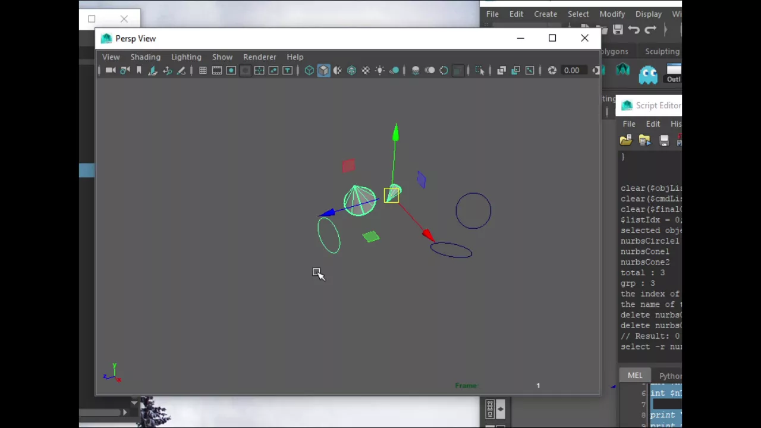
Task: Click Source Script icon in Script Editor
Action: coord(644,140)
